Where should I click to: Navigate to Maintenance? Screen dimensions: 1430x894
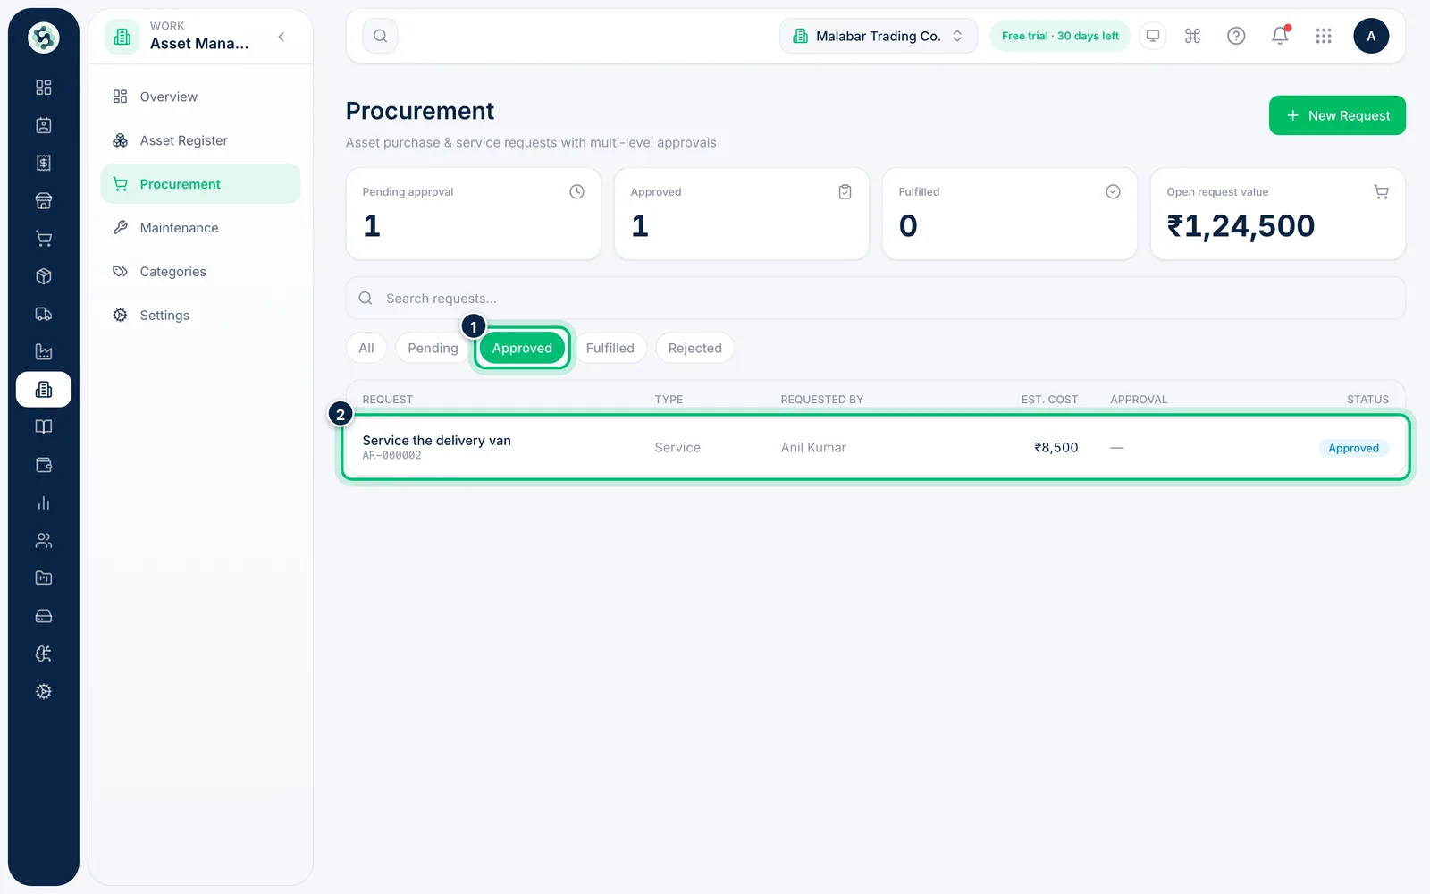point(200,228)
